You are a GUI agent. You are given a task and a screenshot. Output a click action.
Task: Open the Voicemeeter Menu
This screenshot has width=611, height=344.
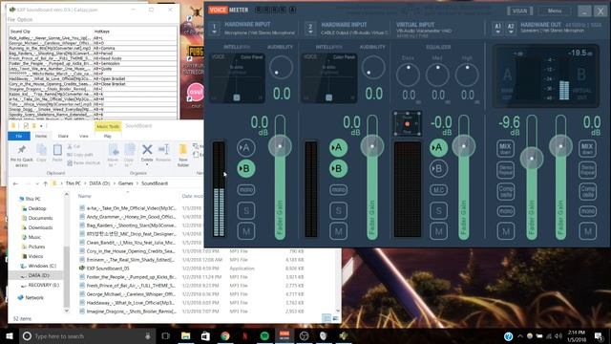point(555,11)
